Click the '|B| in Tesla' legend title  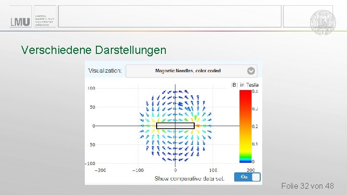(x=245, y=85)
